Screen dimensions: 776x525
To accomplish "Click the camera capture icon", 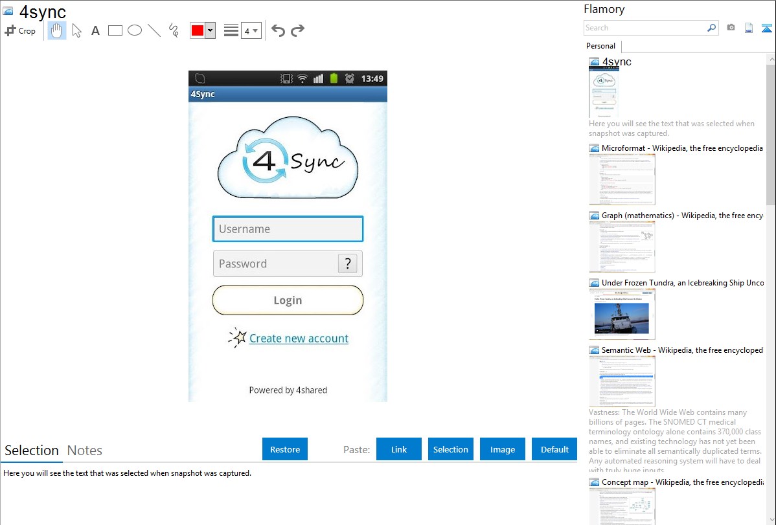I will pos(731,27).
